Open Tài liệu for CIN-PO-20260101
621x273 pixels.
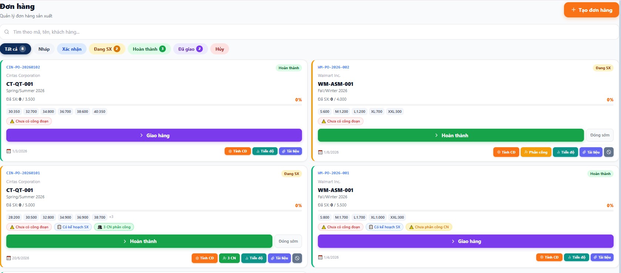pyautogui.click(x=279, y=258)
